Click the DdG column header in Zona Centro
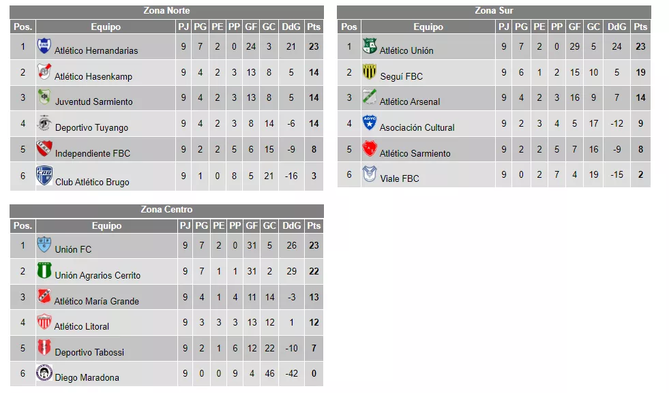669x393 pixels. tap(291, 226)
